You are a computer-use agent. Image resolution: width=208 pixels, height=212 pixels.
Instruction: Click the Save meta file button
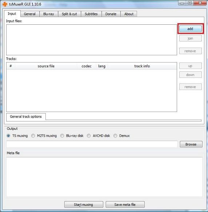tap(125, 204)
